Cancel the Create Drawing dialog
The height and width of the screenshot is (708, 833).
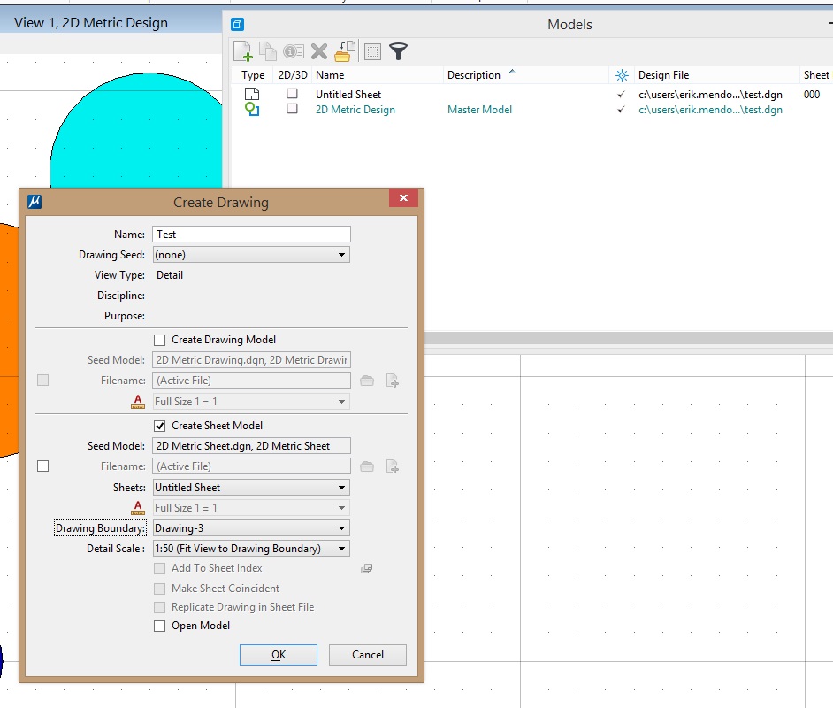[x=367, y=655]
